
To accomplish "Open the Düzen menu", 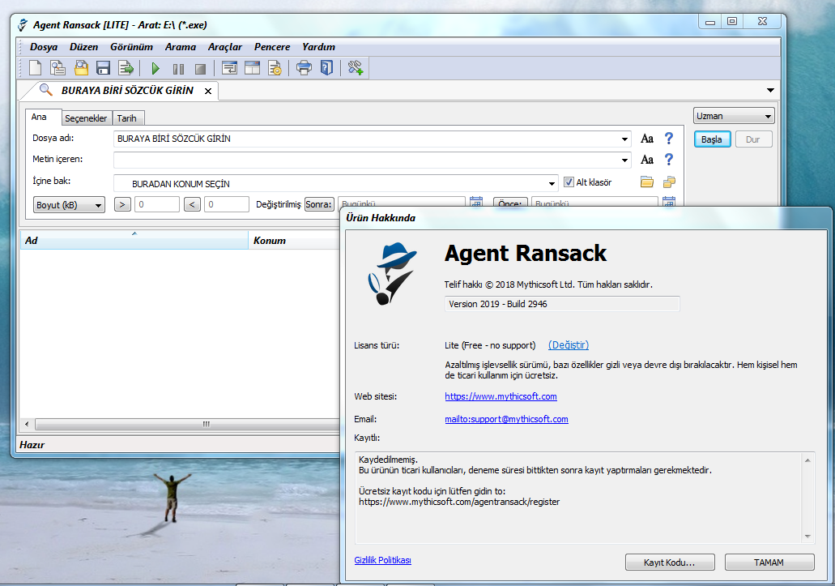I will pos(83,47).
